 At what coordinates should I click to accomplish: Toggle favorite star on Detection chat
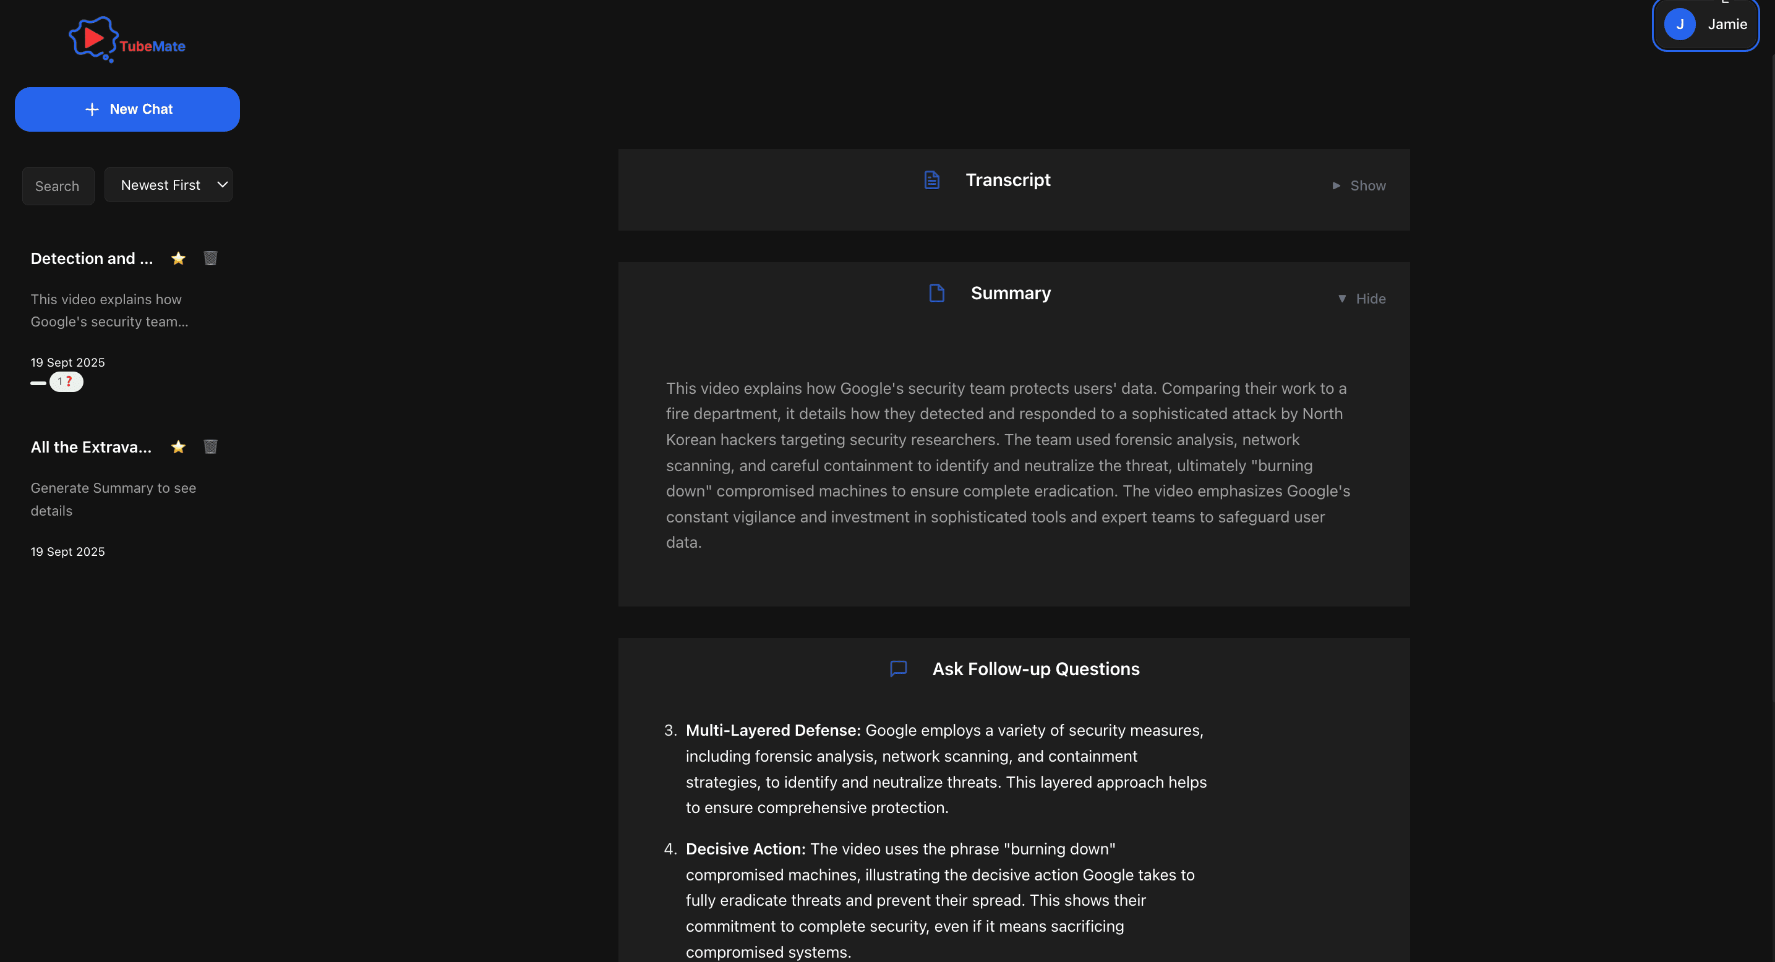177,258
